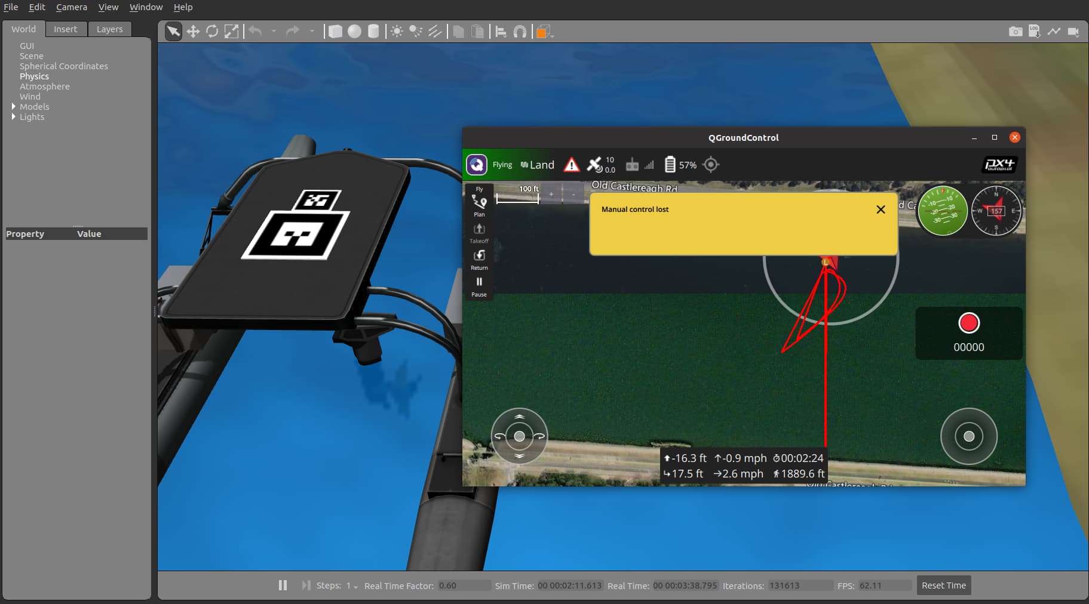Select Physics in the world tree
Image resolution: width=1089 pixels, height=604 pixels.
(34, 76)
